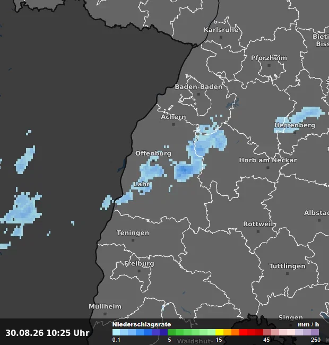Click the Rottweil location marker
The image size is (329, 345).
coord(258,231)
